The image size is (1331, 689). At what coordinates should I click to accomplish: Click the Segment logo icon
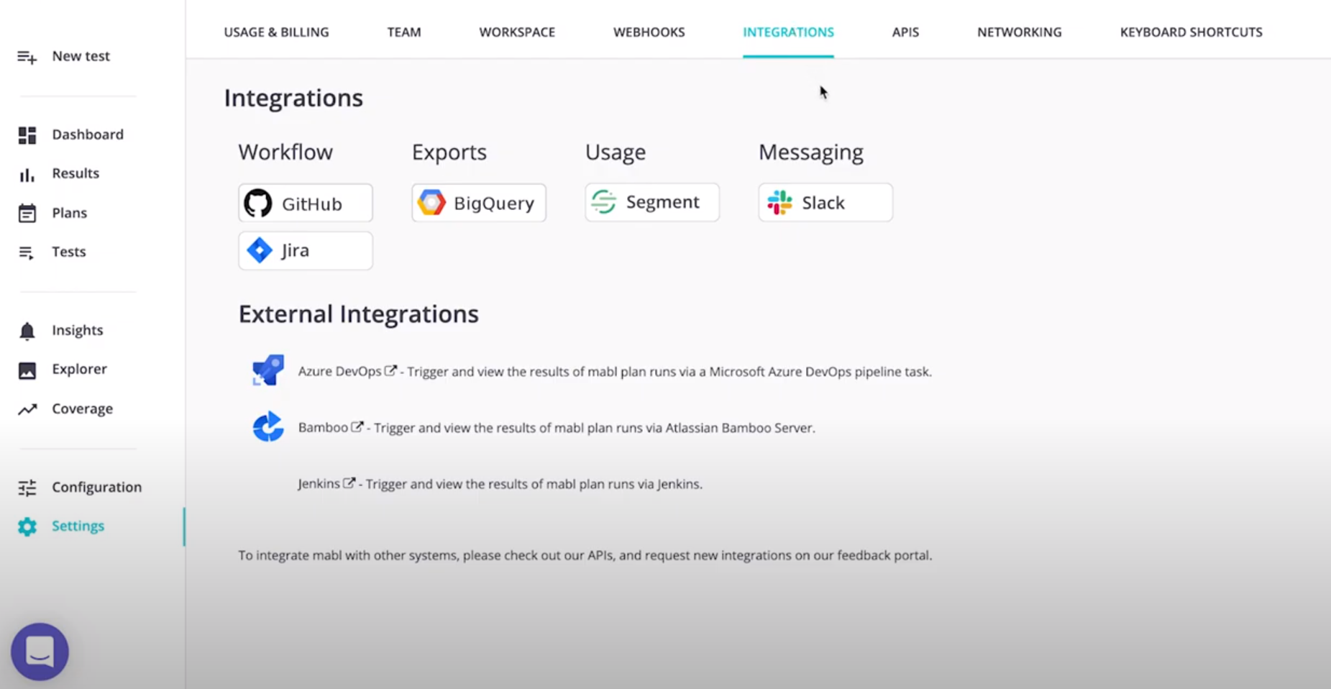tap(604, 202)
